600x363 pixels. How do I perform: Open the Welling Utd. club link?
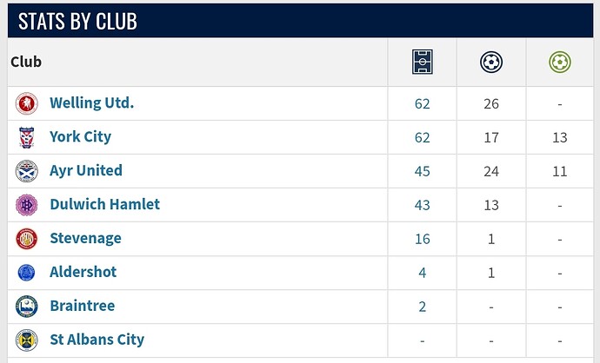coord(92,102)
